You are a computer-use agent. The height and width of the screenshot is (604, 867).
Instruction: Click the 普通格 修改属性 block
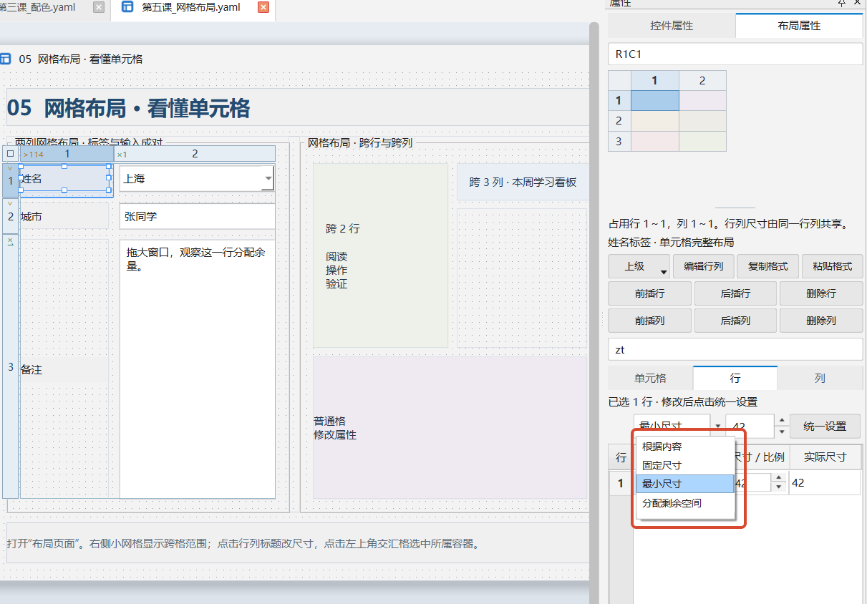pos(450,427)
